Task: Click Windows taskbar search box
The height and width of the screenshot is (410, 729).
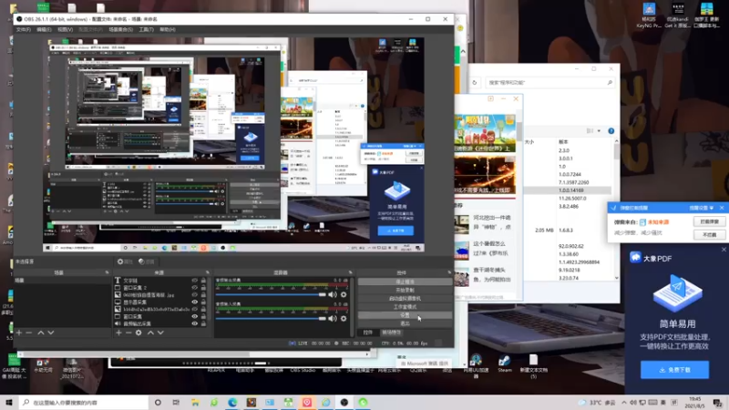Action: click(x=84, y=403)
